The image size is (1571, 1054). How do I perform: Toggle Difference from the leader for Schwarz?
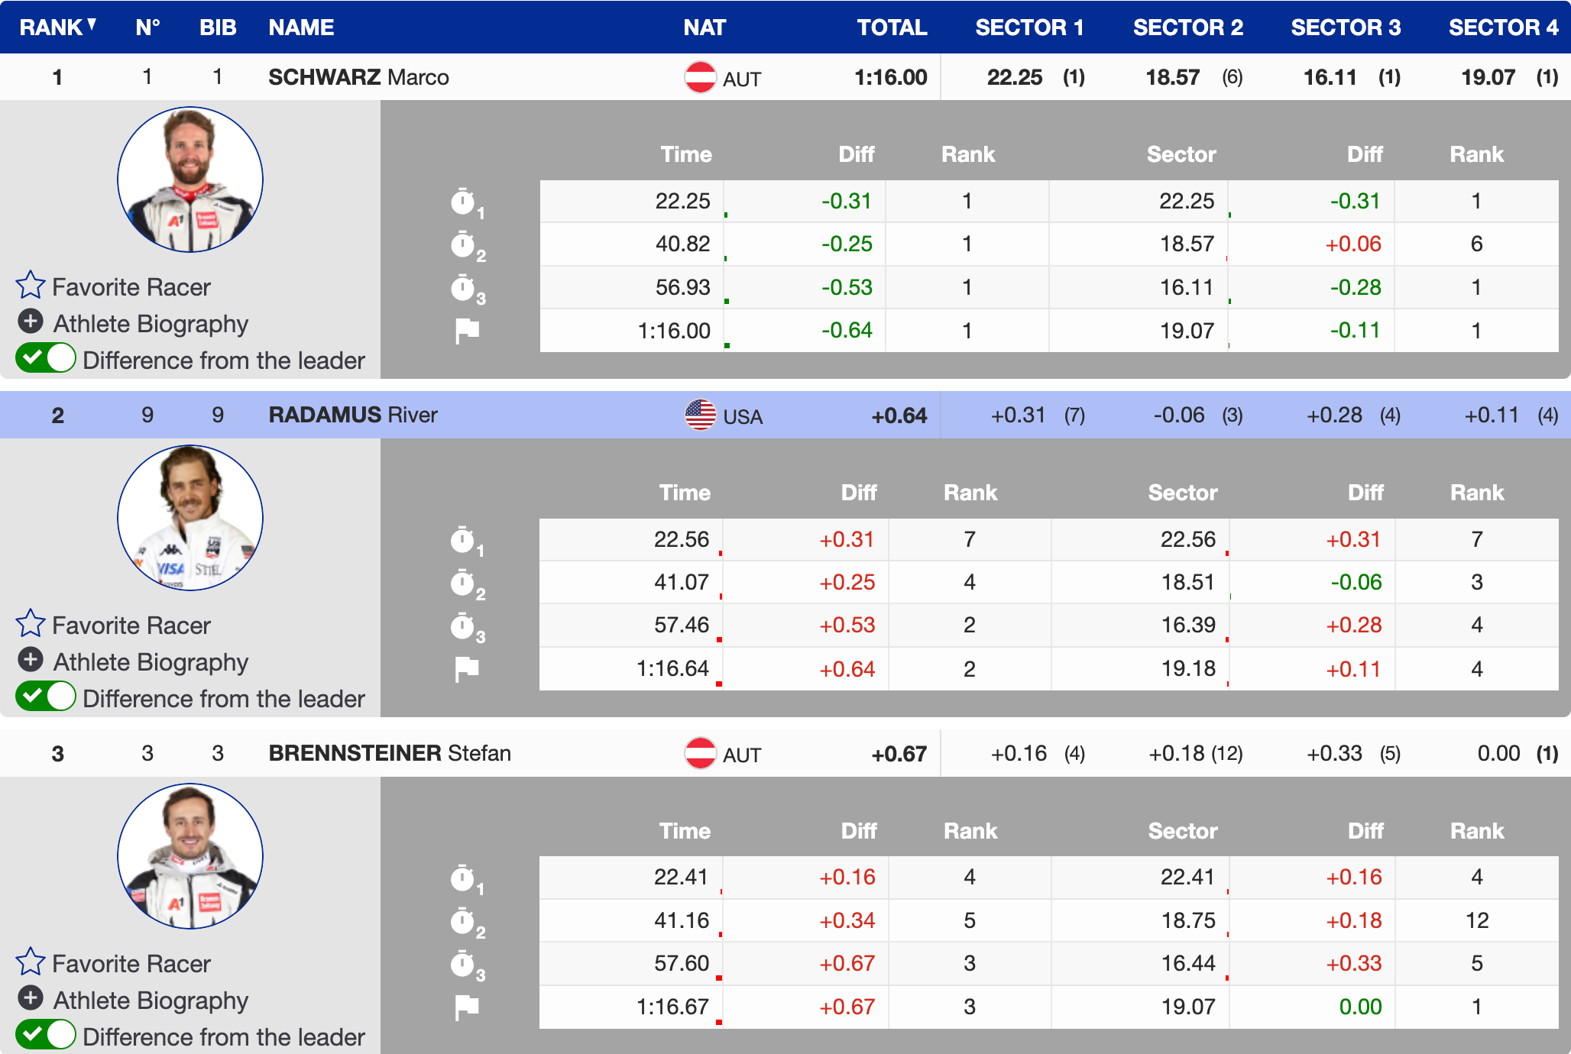coord(46,358)
